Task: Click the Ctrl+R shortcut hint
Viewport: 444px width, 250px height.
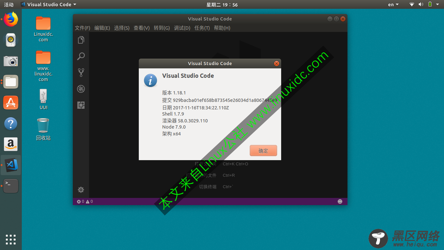Action: pyautogui.click(x=229, y=175)
